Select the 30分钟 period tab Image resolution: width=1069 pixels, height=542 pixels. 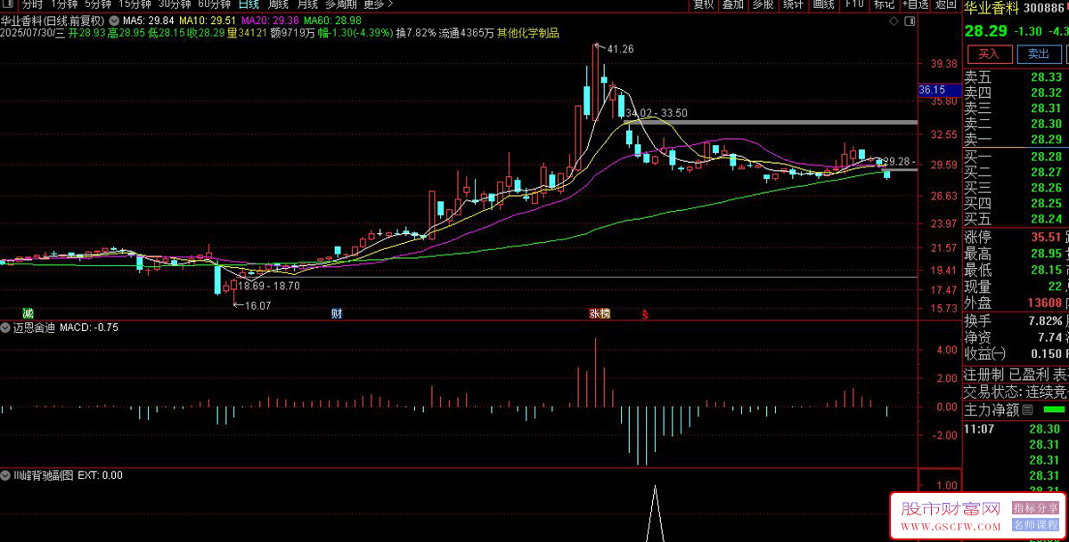[x=175, y=4]
